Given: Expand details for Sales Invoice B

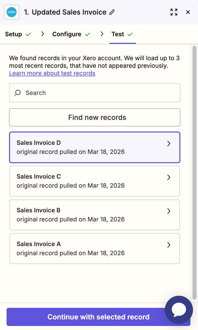Looking at the screenshot, I should 169,211.
